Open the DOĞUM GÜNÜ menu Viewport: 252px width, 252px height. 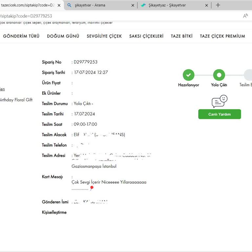click(x=63, y=36)
